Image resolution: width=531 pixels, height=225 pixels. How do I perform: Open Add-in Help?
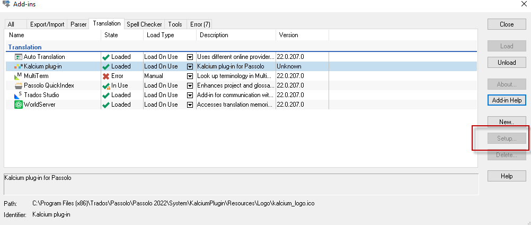coord(507,100)
